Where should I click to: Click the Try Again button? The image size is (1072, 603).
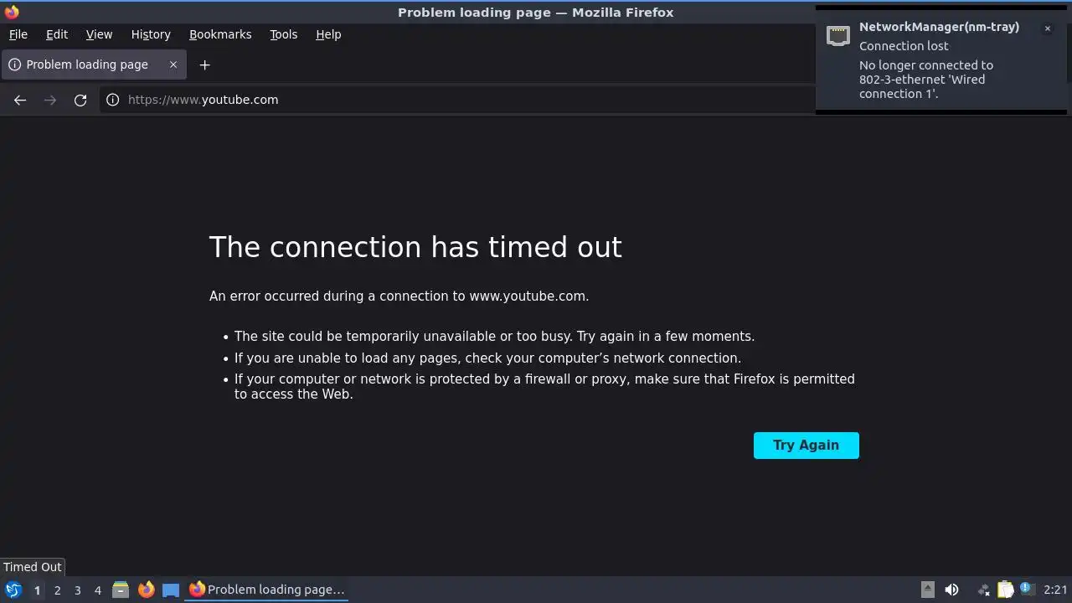click(807, 446)
